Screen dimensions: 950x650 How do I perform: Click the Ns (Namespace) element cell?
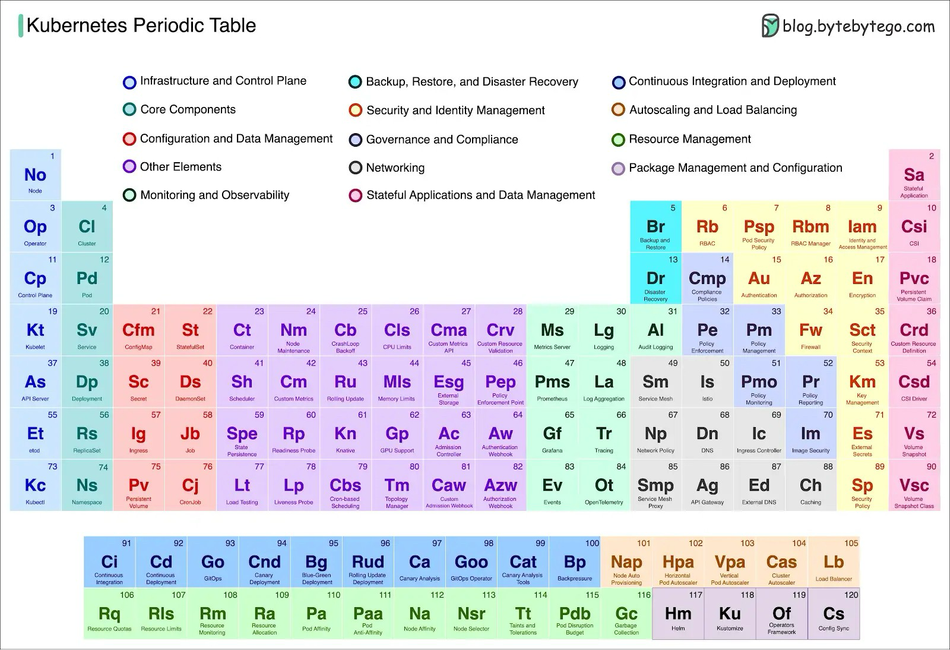coord(87,485)
